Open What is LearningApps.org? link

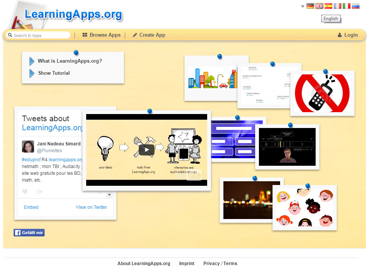[x=70, y=61]
